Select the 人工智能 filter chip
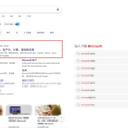Screen dimensions: 128x128 [27, 33]
